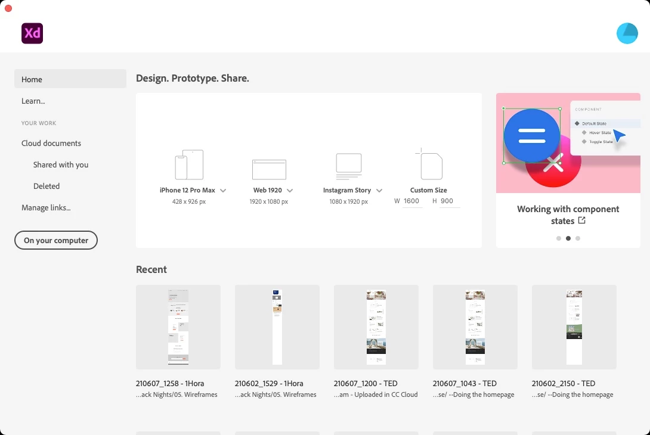
Task: Go to first carousel slide dot
Action: pyautogui.click(x=558, y=238)
